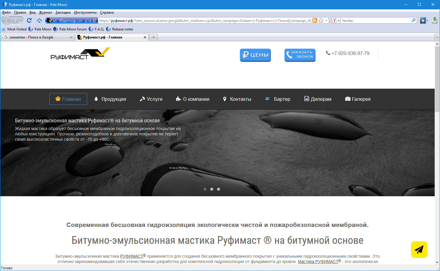Viewport: 440px width, 271px height.
Task: Open the Pale Moon bookmark
Action: click(x=40, y=29)
